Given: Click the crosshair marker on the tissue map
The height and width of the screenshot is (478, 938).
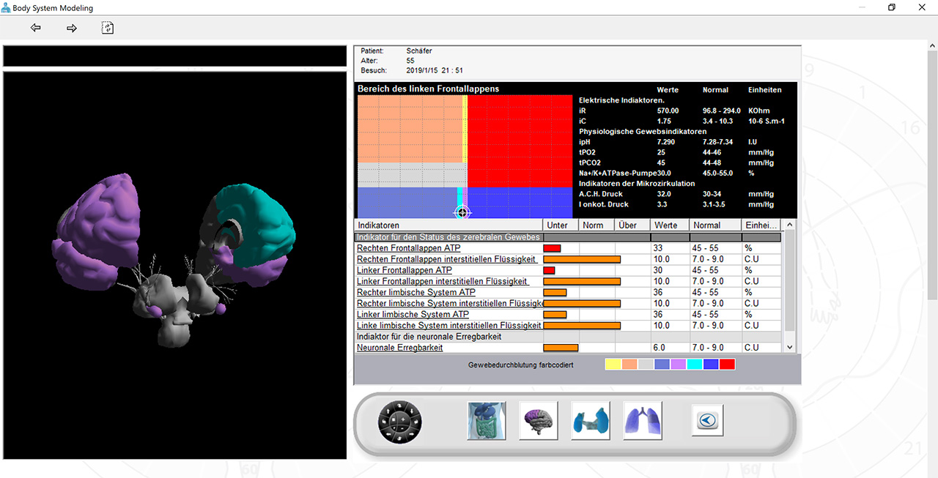Looking at the screenshot, I should (462, 212).
